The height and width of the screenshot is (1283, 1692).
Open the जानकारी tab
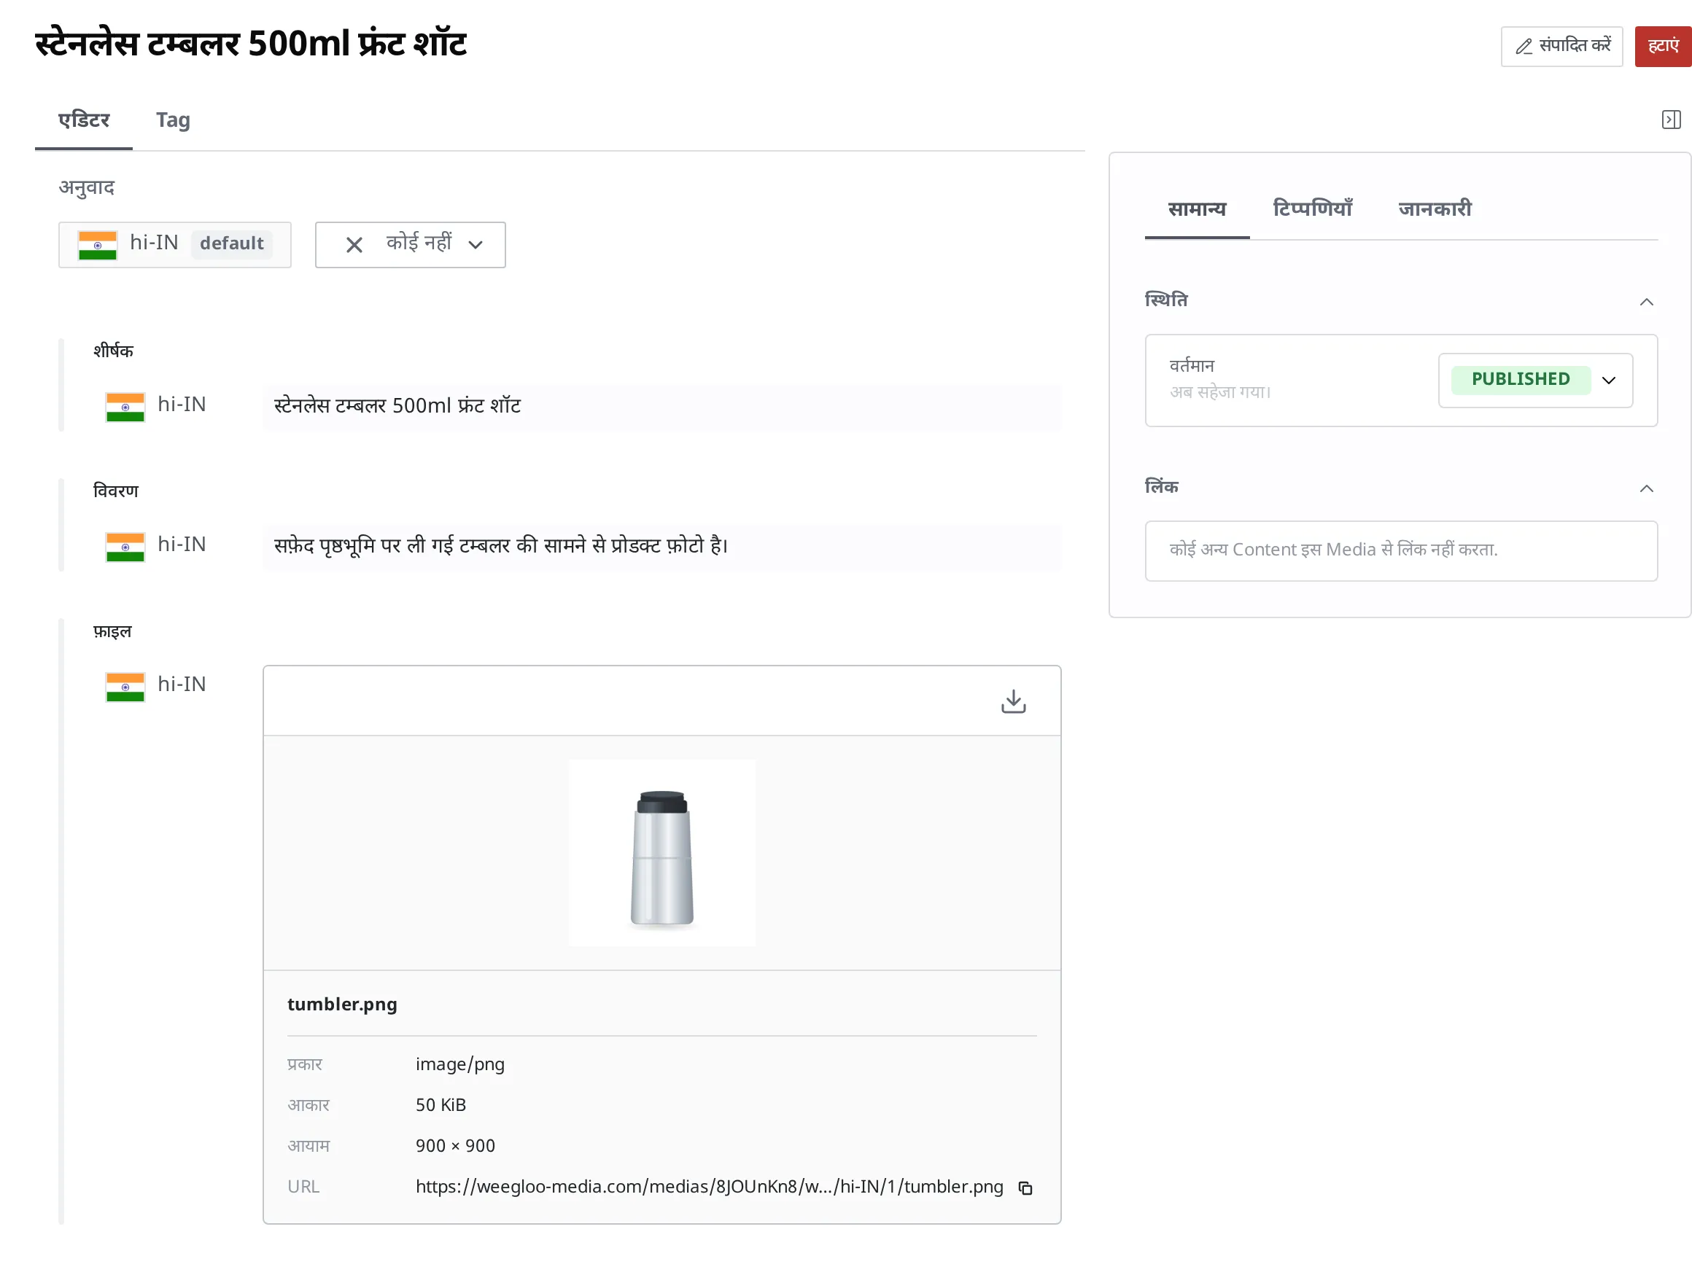point(1435,208)
